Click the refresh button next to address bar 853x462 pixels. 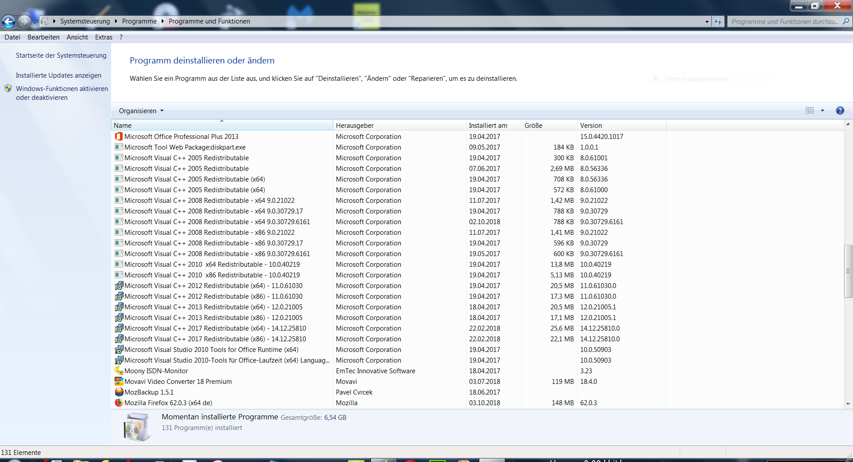718,21
